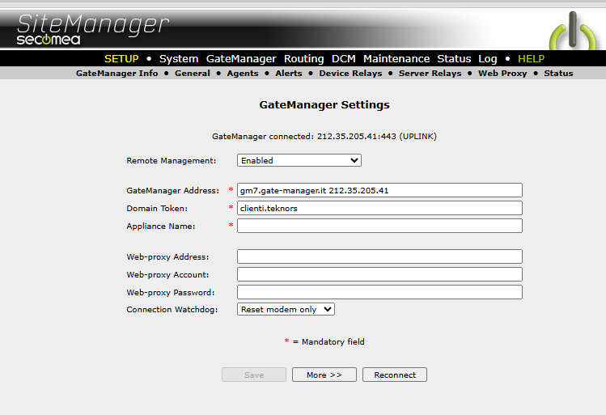Focus the Web-proxy Address field
The image size is (606, 415).
[379, 256]
